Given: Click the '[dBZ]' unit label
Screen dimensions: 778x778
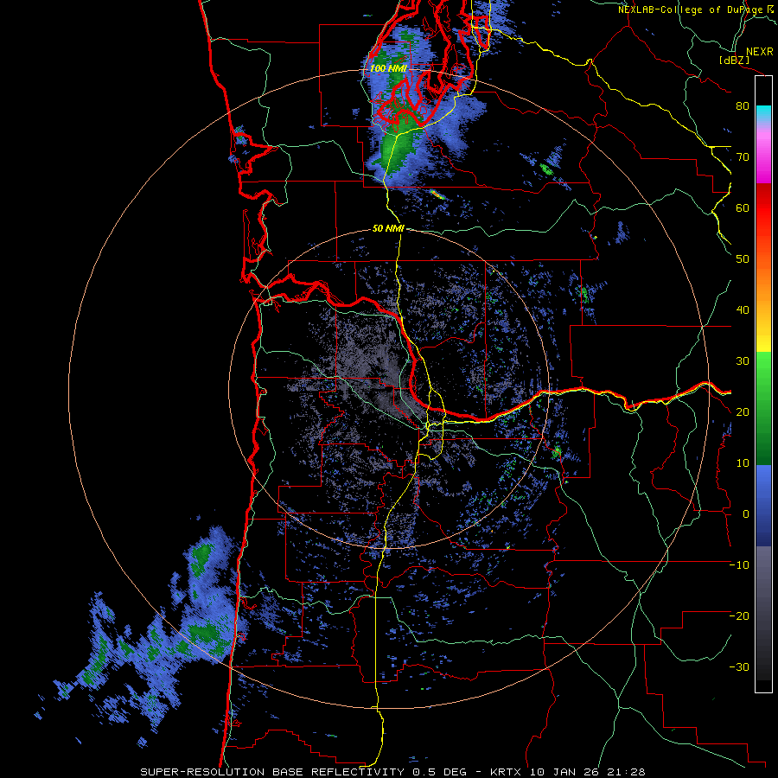Looking at the screenshot, I should tap(734, 60).
